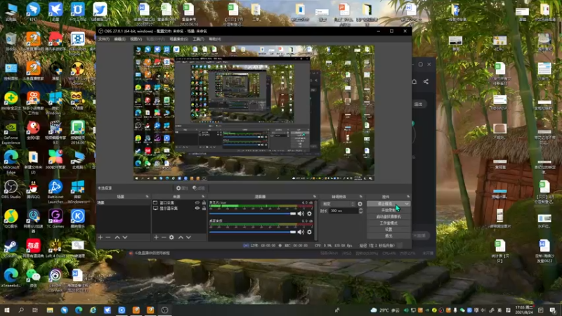Pop out the scenes dock panel icon
This screenshot has width=562, height=316.
point(147,197)
